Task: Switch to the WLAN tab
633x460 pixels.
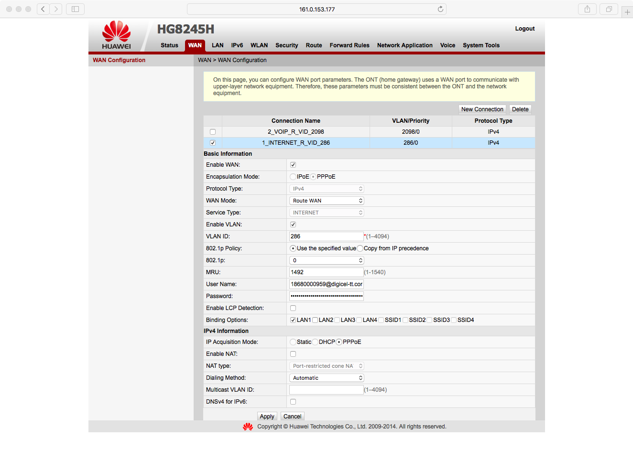Action: point(259,45)
